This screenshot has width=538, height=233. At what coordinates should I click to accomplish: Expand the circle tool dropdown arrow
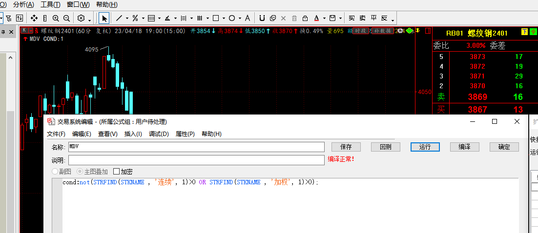[240, 18]
